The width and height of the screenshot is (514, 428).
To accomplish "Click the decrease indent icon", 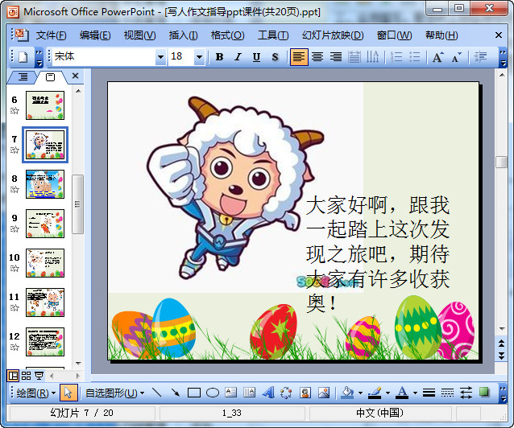I will click(x=480, y=57).
